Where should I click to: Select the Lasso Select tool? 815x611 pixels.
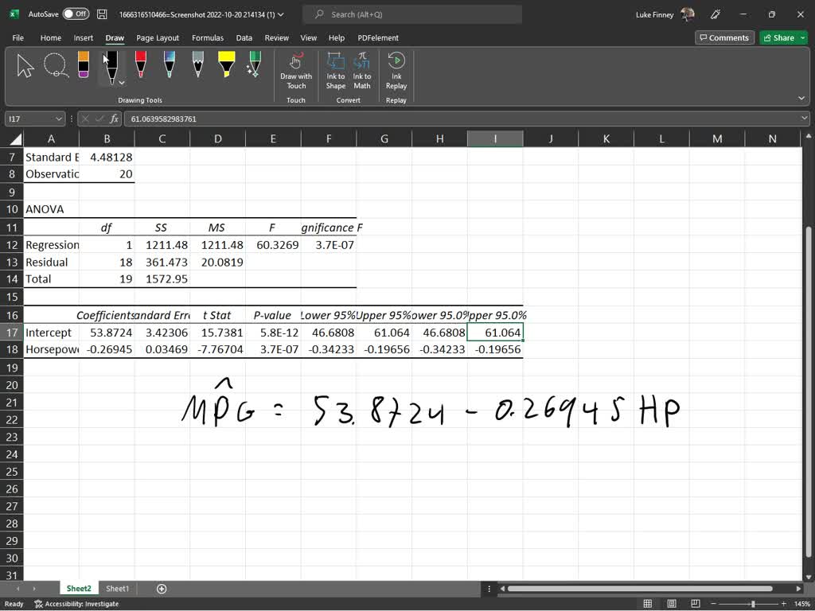(x=56, y=65)
